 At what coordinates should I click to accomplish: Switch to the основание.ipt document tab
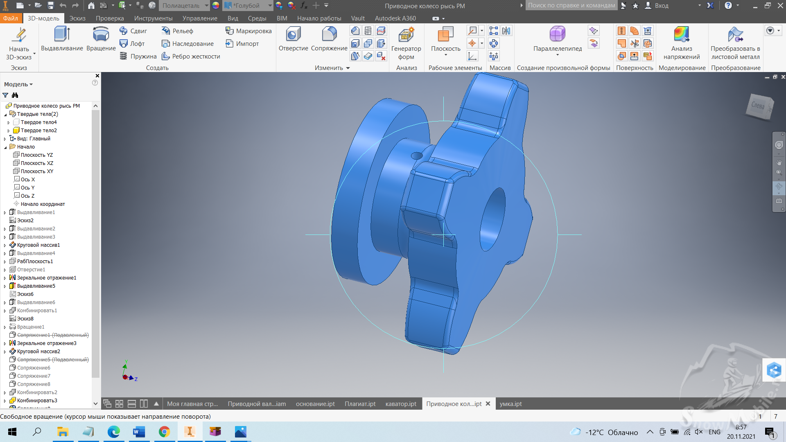(315, 404)
